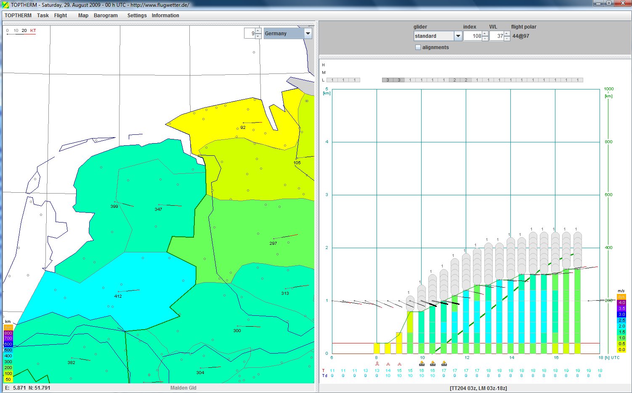Click the map station labeled 399

coord(114,206)
